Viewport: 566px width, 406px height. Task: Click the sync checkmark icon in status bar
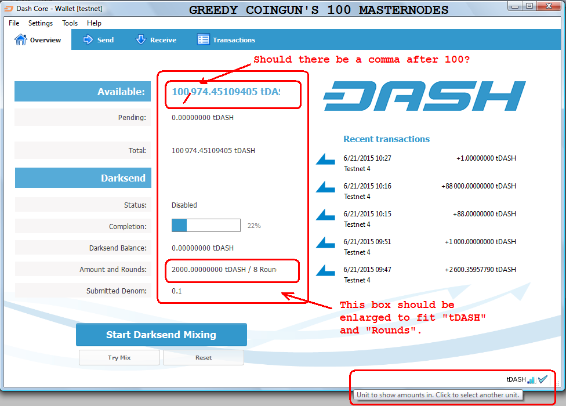(x=543, y=379)
